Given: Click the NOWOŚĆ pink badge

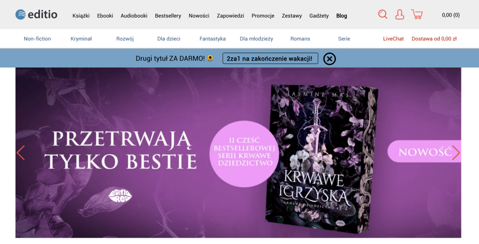Looking at the screenshot, I should pyautogui.click(x=424, y=152).
